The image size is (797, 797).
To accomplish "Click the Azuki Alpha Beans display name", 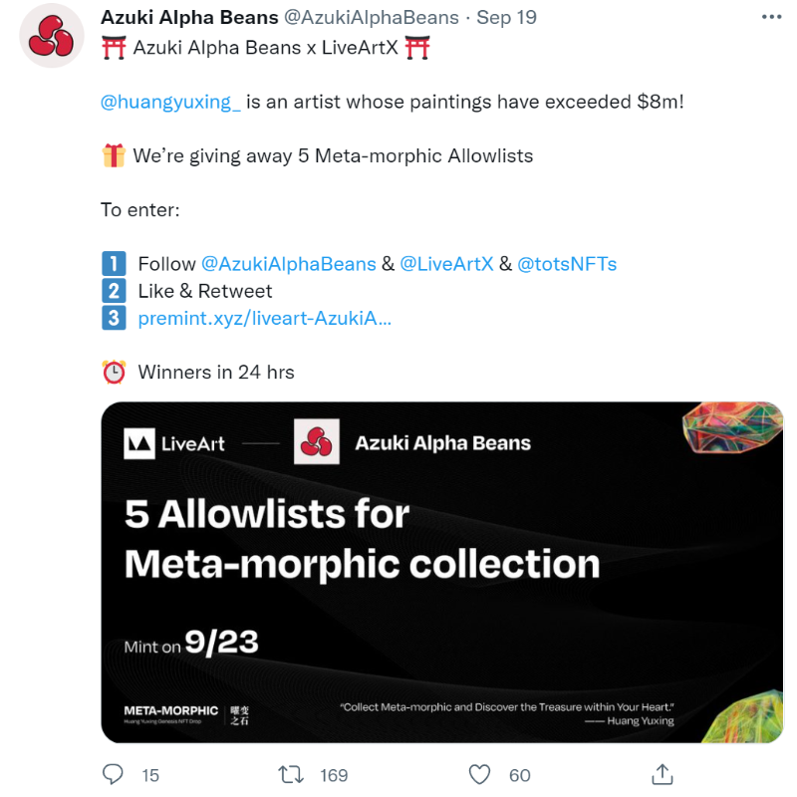I will click(x=189, y=18).
